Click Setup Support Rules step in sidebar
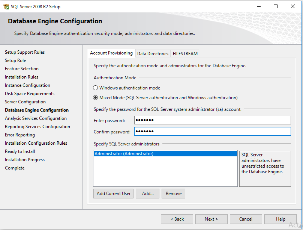This screenshot has width=303, height=230. click(x=25, y=52)
